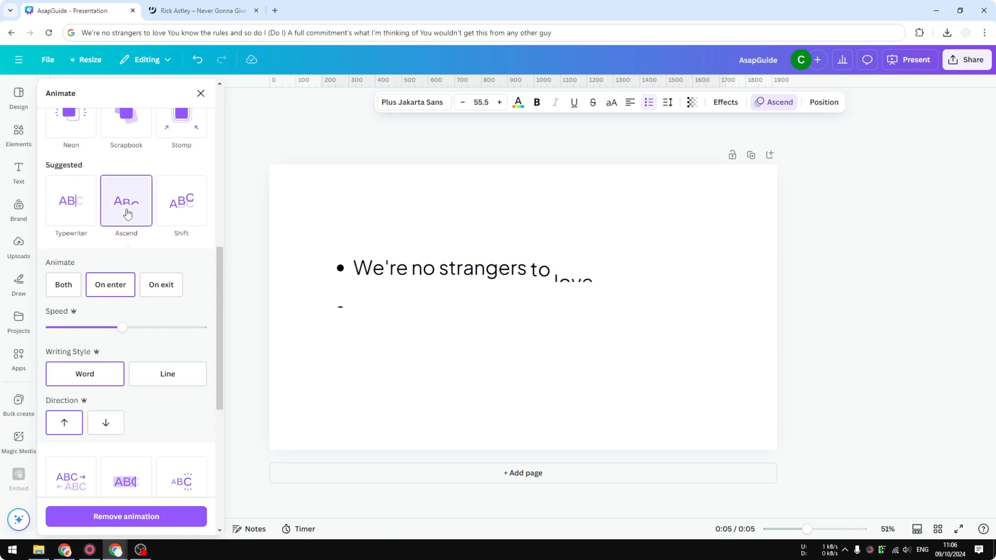
Task: Open the Projects sidebar panel
Action: 19,322
